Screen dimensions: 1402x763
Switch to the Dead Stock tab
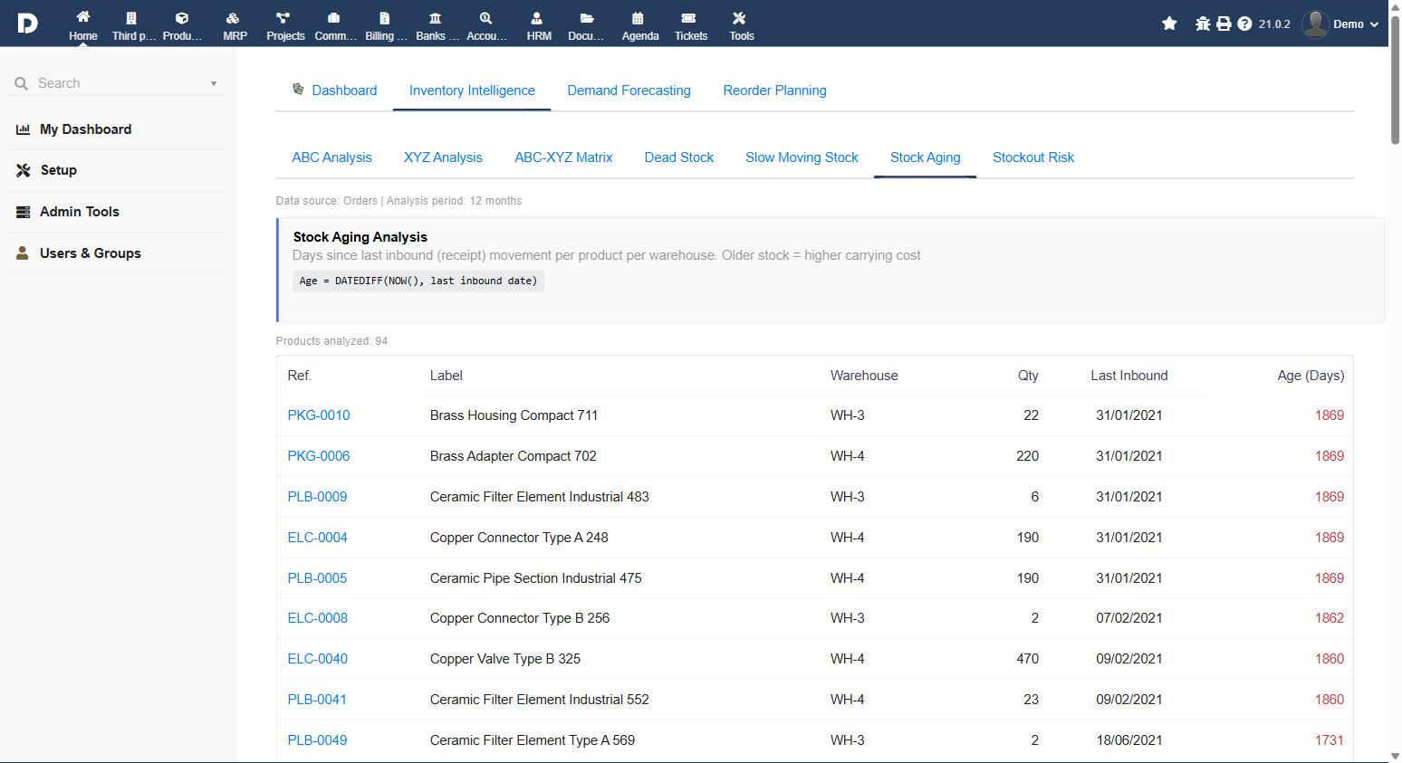click(678, 157)
